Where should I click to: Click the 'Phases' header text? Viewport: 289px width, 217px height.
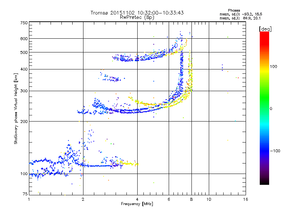[234, 10]
